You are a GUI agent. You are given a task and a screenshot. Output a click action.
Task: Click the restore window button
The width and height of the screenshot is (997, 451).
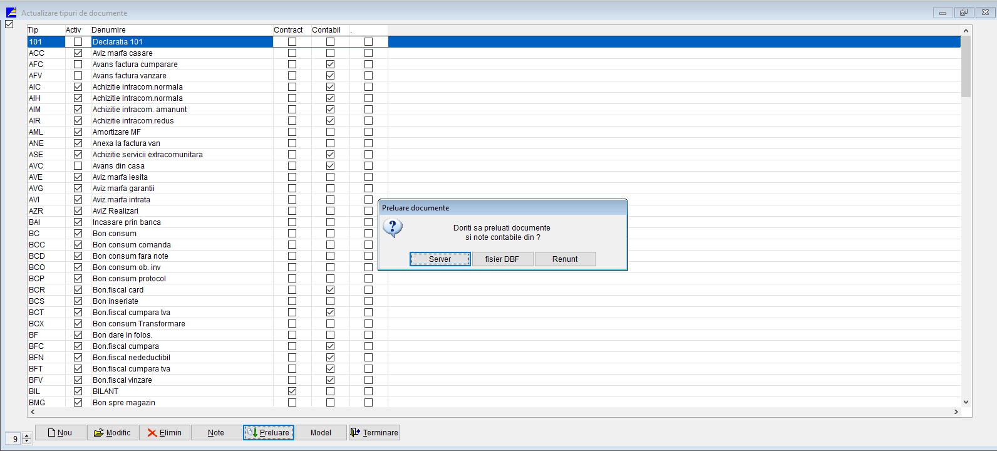point(964,13)
